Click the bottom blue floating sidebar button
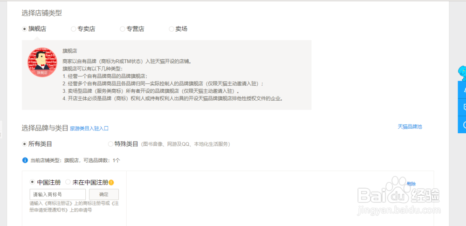The width and height of the screenshot is (466, 226). pos(462,124)
